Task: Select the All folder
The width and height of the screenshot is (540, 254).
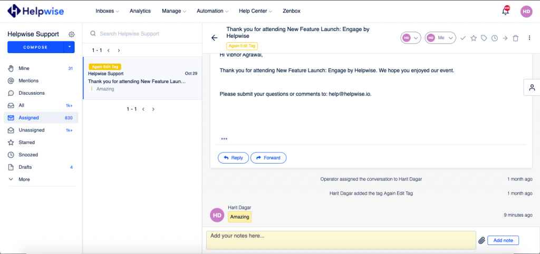Action: pyautogui.click(x=41, y=105)
